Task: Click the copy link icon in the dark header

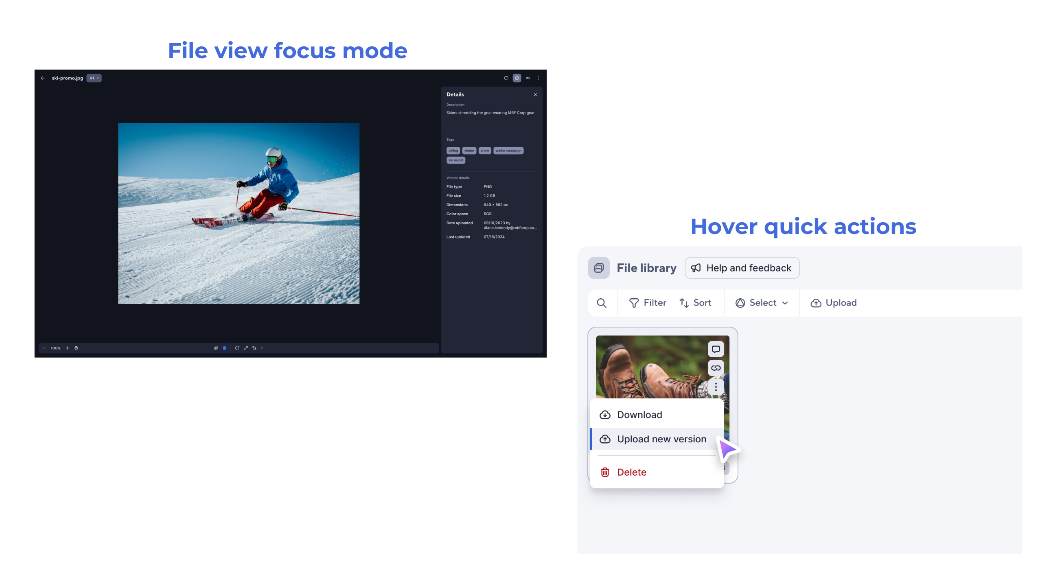Action: point(528,78)
